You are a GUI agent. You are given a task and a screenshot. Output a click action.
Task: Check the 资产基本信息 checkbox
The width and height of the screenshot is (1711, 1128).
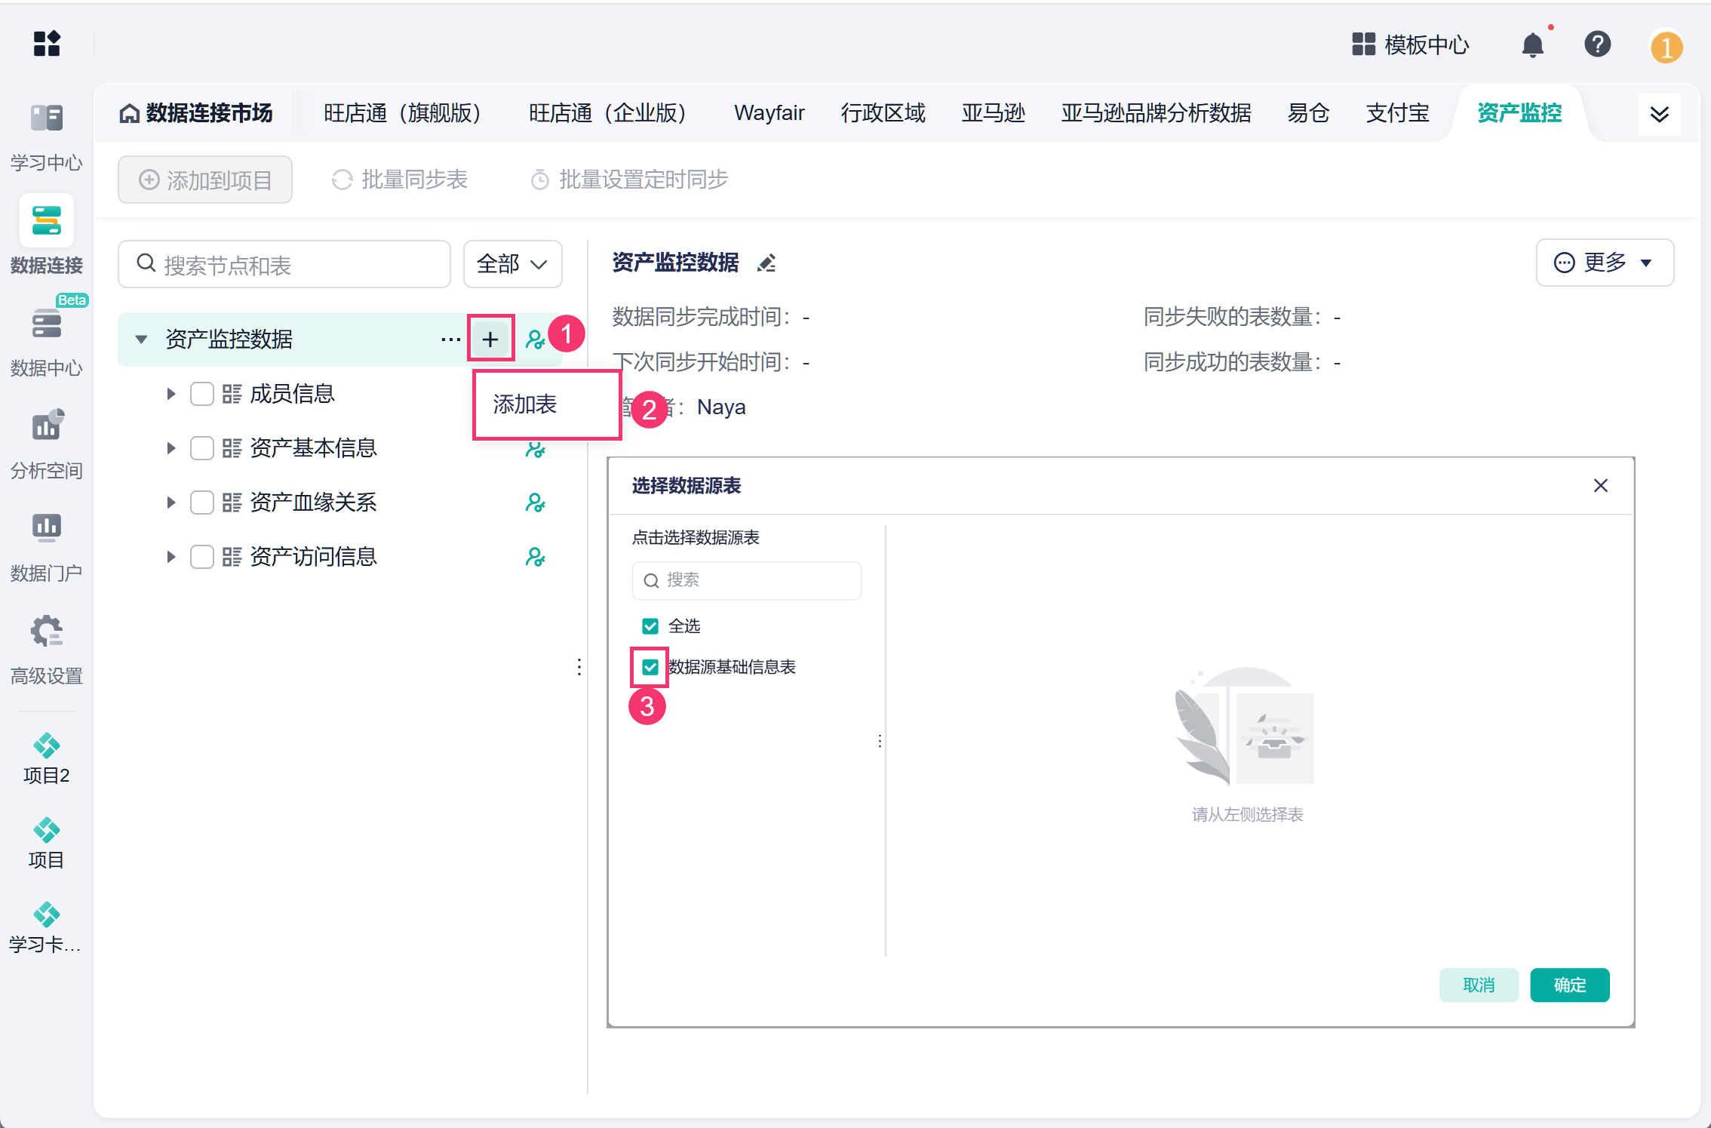[x=201, y=448]
